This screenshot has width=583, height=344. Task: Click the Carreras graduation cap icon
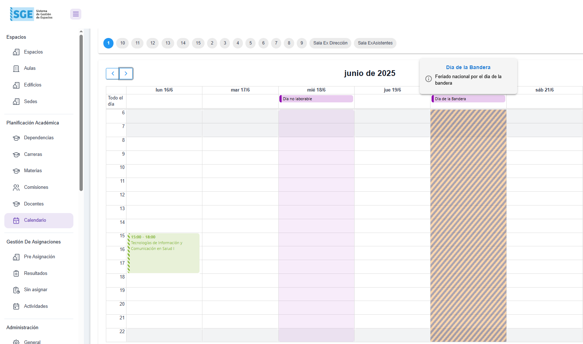[16, 154]
